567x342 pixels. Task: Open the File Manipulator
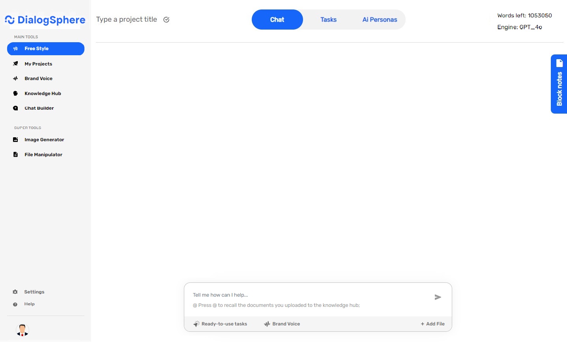pos(43,154)
